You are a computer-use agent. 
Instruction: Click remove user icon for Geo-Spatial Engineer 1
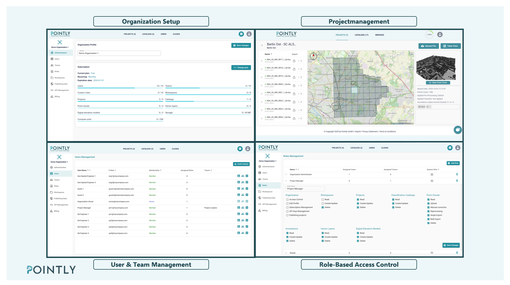click(247, 176)
